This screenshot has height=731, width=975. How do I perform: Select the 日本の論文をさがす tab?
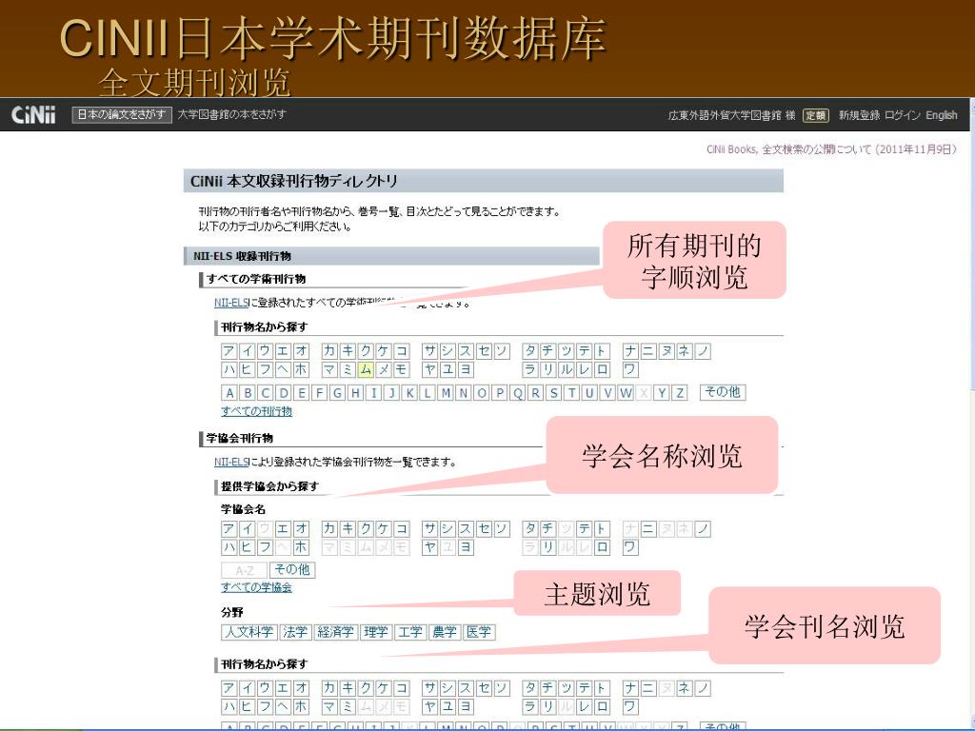(x=122, y=115)
